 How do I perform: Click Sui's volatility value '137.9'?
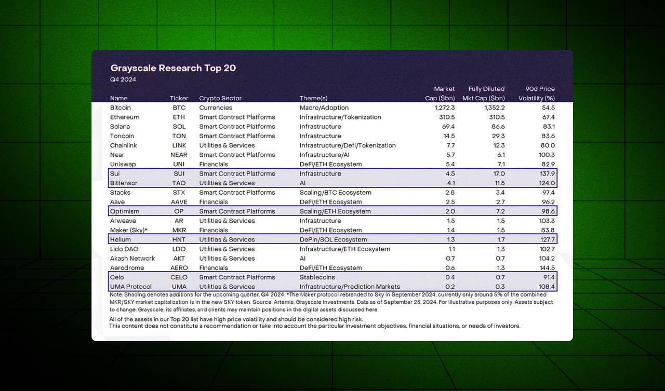coord(546,173)
